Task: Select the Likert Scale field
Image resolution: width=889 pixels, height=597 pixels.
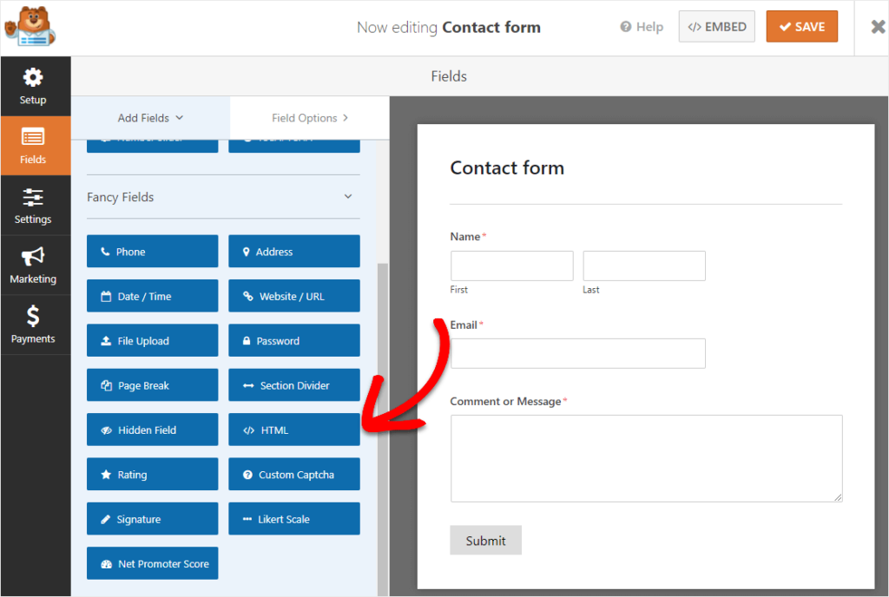Action: [293, 518]
